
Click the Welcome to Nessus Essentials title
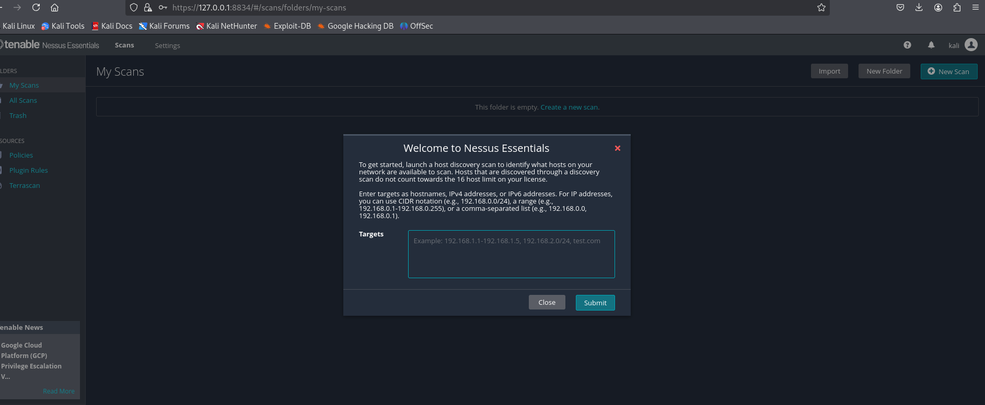click(x=477, y=148)
